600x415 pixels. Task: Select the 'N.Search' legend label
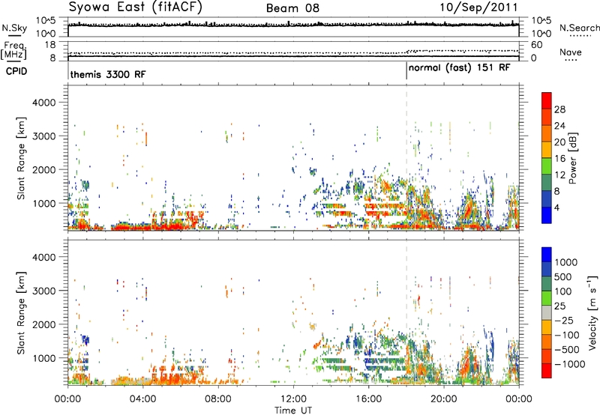579,28
